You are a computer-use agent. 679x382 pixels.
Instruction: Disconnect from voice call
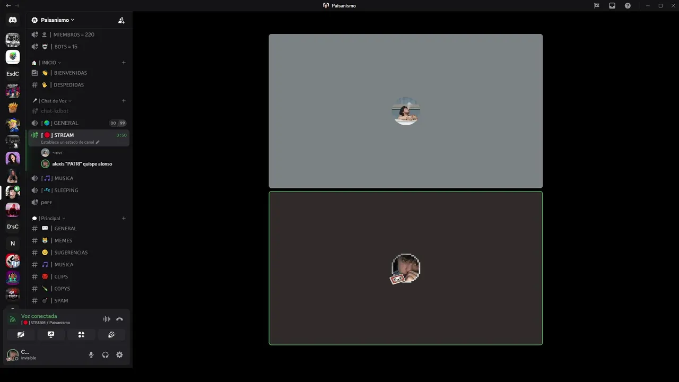tap(119, 319)
